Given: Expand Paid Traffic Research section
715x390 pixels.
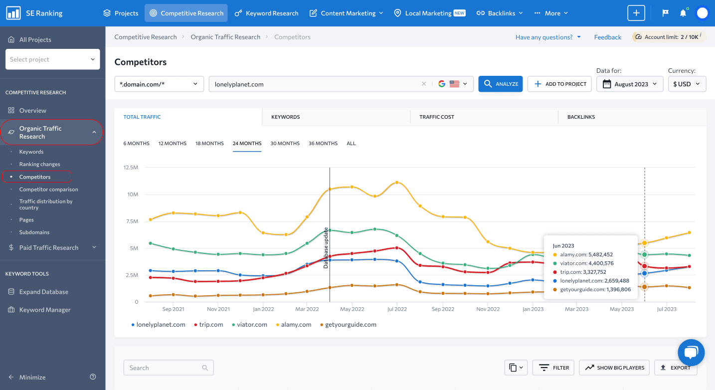Looking at the screenshot, I should pyautogui.click(x=52, y=247).
